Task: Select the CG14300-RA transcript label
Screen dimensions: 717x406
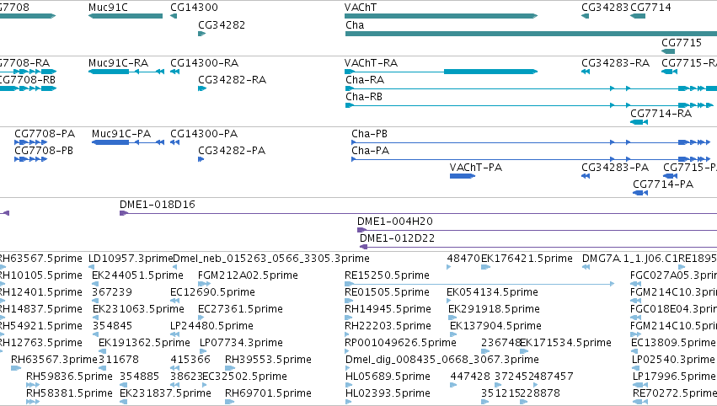Action: [x=204, y=63]
